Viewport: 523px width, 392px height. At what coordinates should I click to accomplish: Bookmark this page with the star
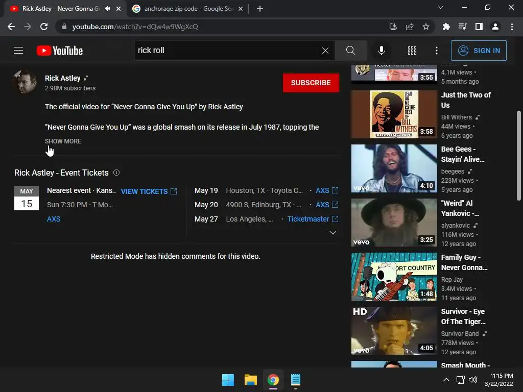pyautogui.click(x=426, y=27)
